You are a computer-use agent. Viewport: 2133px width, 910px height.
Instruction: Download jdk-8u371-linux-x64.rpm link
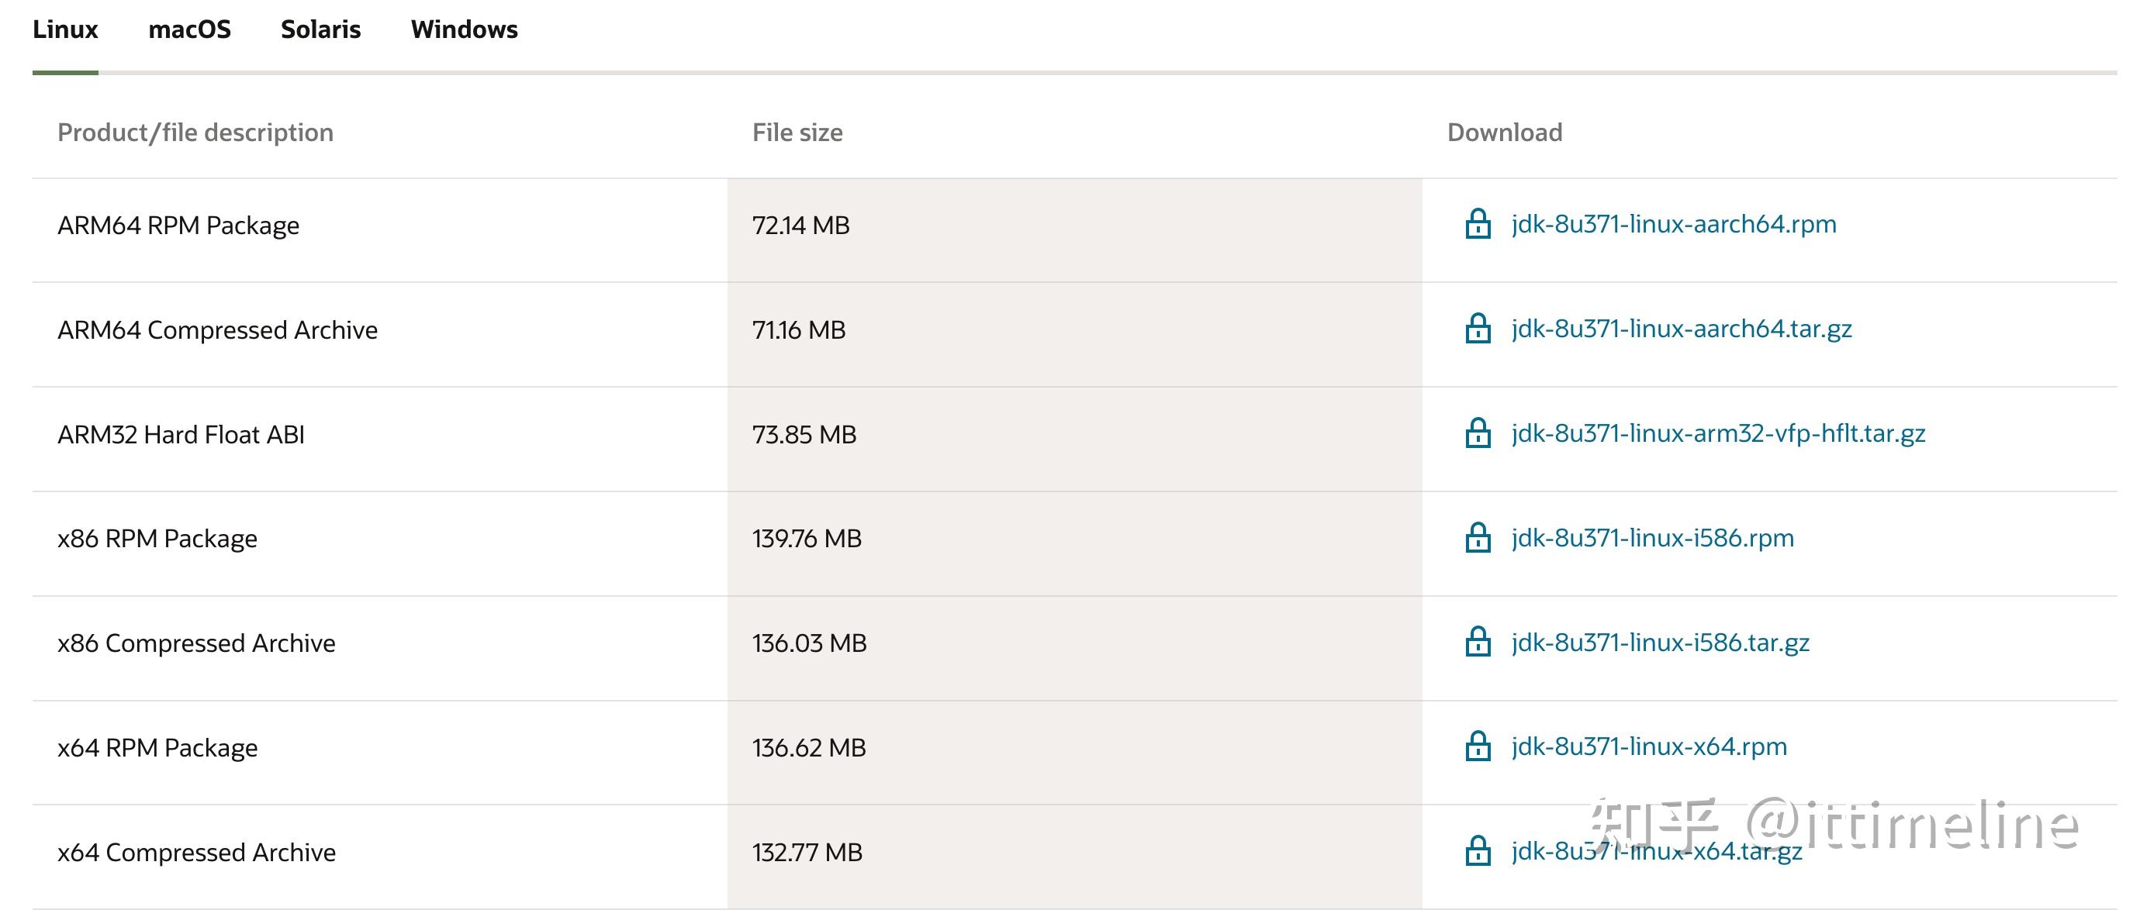coord(1648,746)
